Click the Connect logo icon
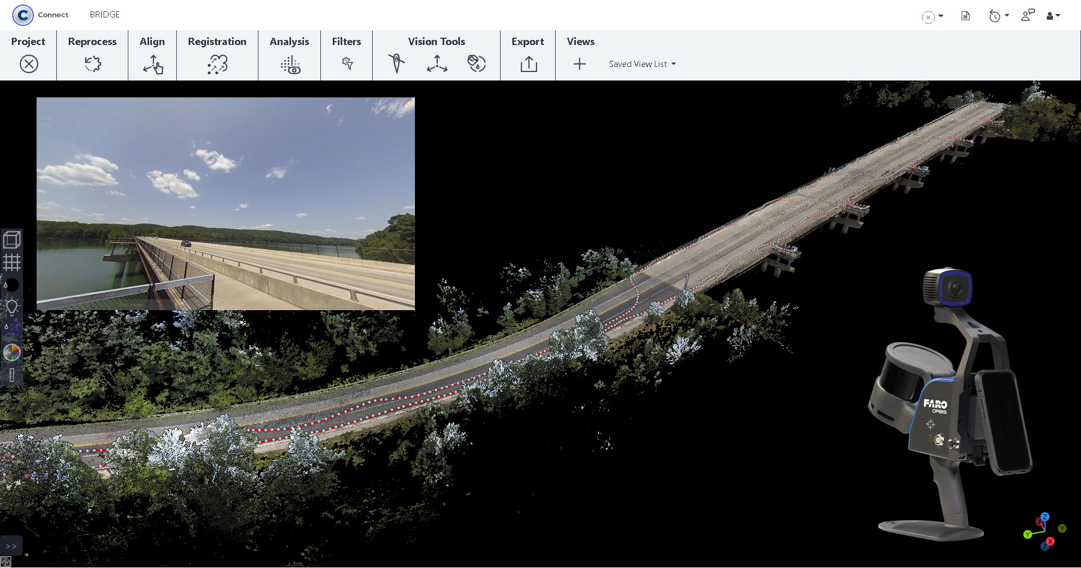This screenshot has height=568, width=1081. pos(23,15)
